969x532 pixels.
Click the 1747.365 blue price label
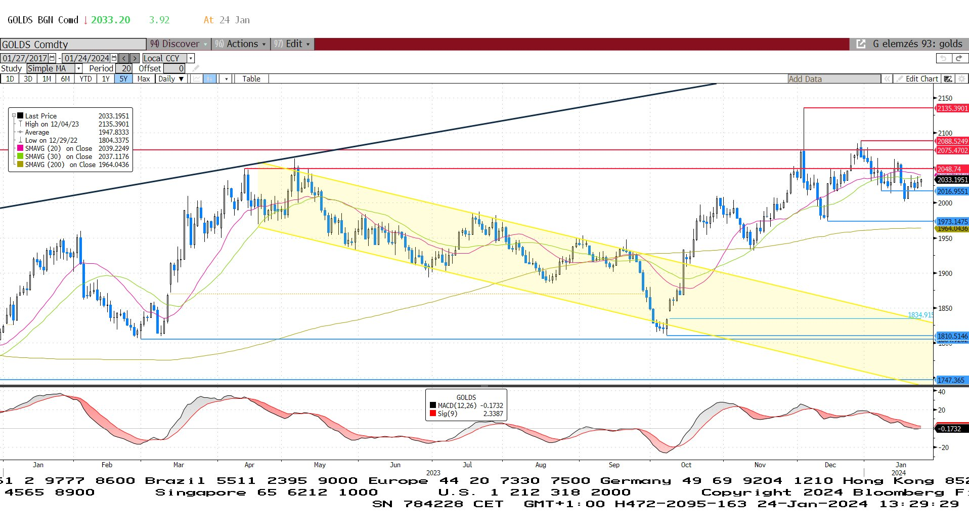(952, 380)
